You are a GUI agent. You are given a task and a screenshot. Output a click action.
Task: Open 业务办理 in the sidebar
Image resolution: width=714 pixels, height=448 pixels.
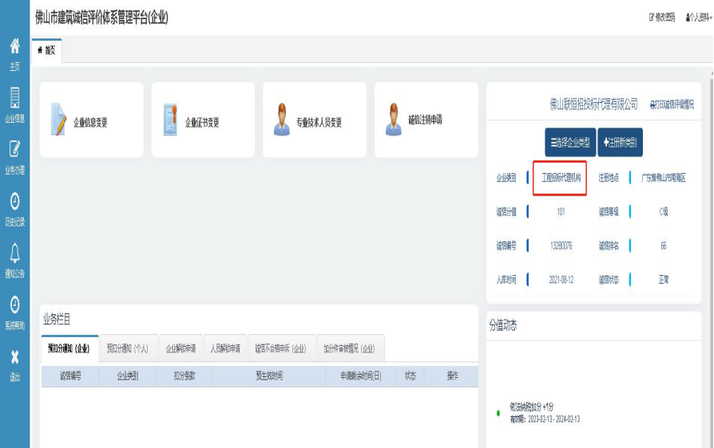[14, 156]
